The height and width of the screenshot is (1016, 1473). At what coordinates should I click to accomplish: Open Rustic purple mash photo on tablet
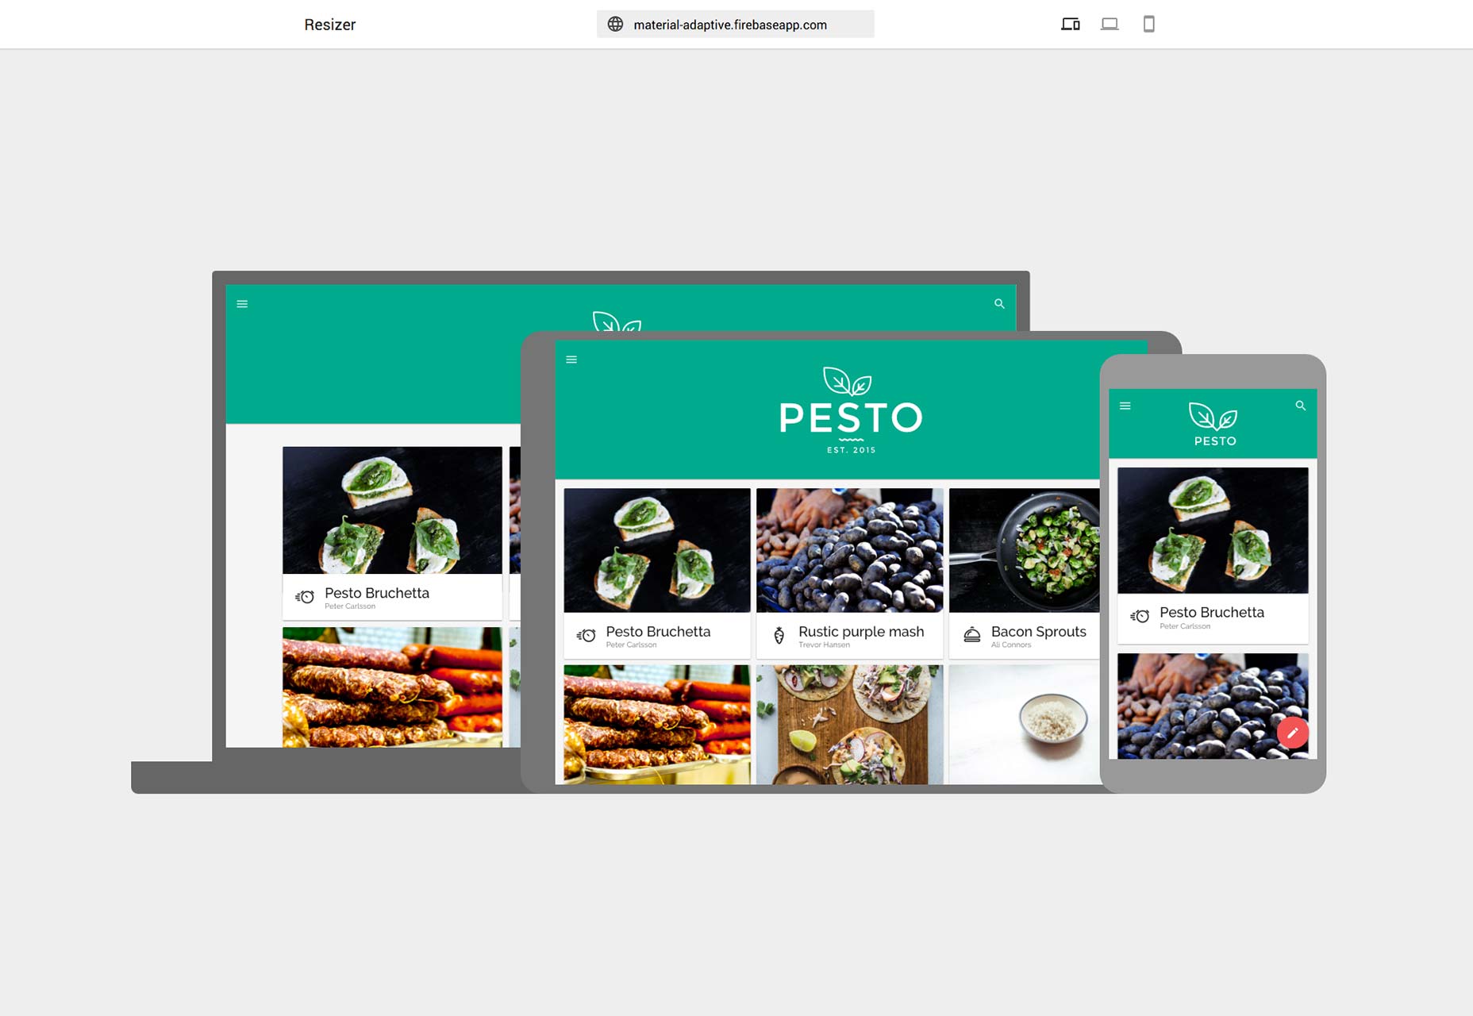849,550
